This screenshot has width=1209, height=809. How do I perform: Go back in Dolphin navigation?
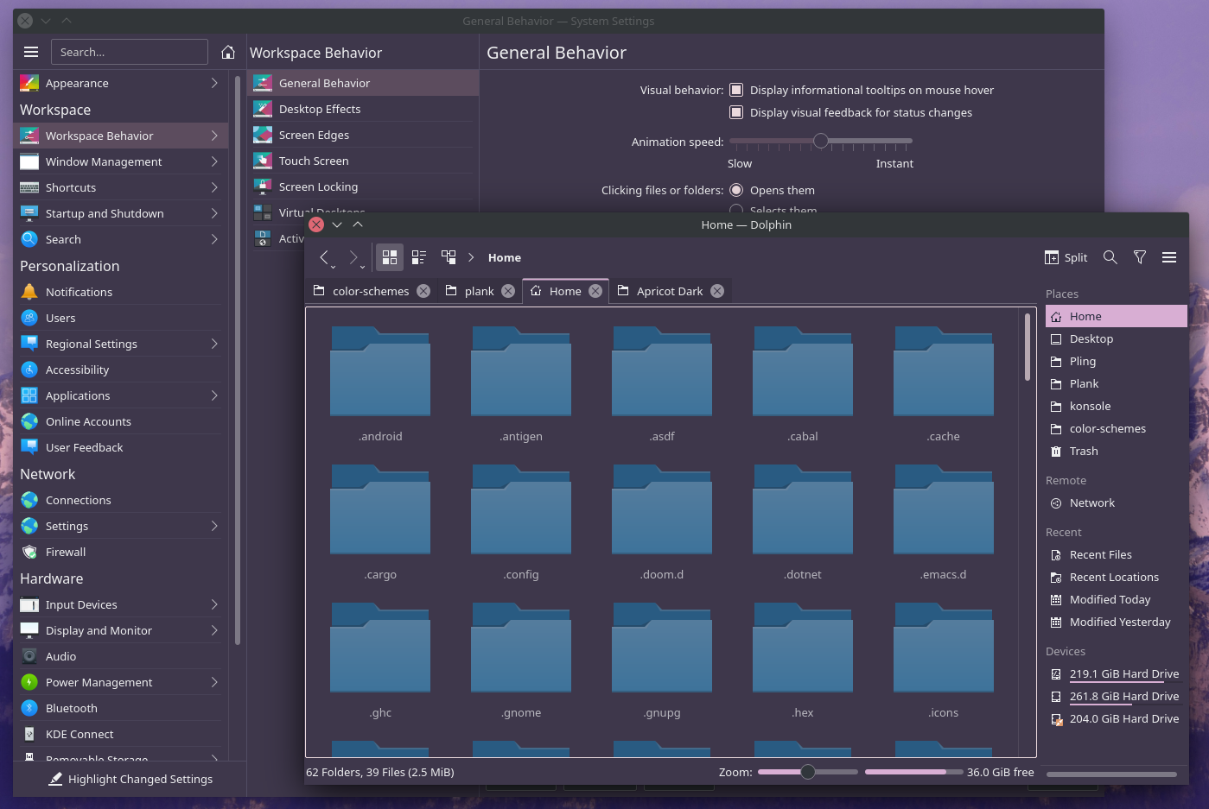tap(326, 257)
